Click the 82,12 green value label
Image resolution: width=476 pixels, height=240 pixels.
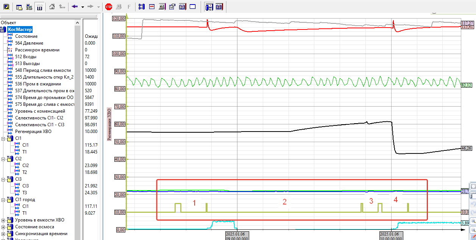(467, 85)
